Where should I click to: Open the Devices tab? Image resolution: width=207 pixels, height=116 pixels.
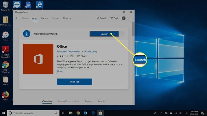click(55, 18)
